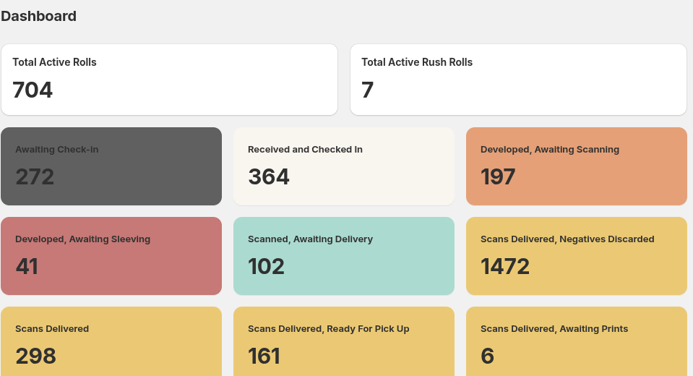Image resolution: width=693 pixels, height=376 pixels.
Task: Click the count 161
Action: point(264,356)
